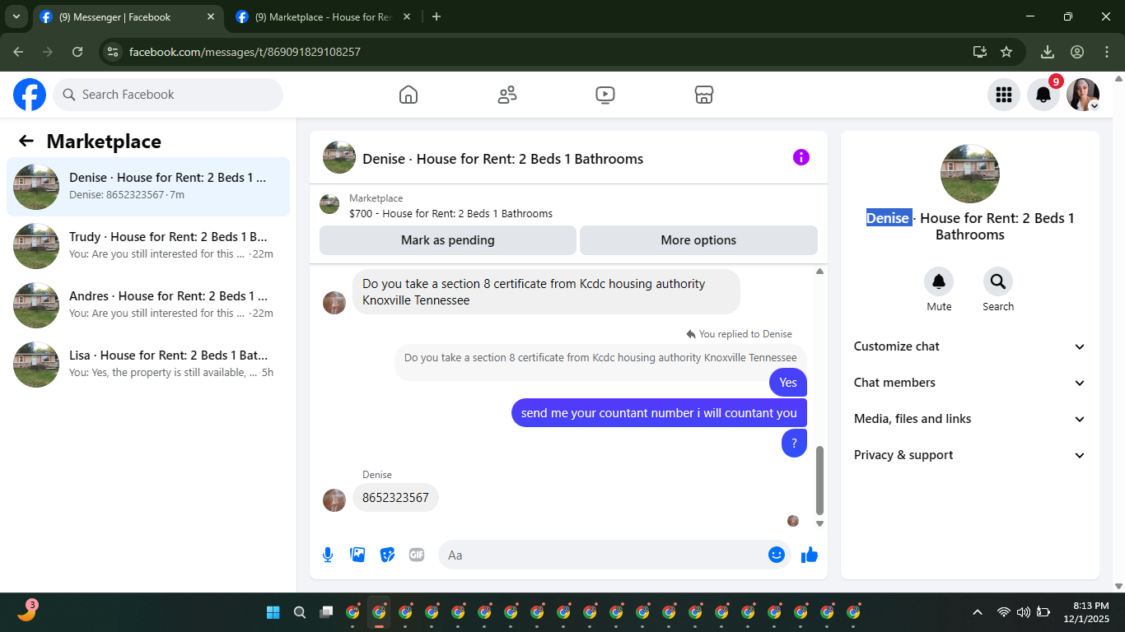Click the "send me your countant number" message
The width and height of the screenshot is (1125, 632).
(x=659, y=413)
